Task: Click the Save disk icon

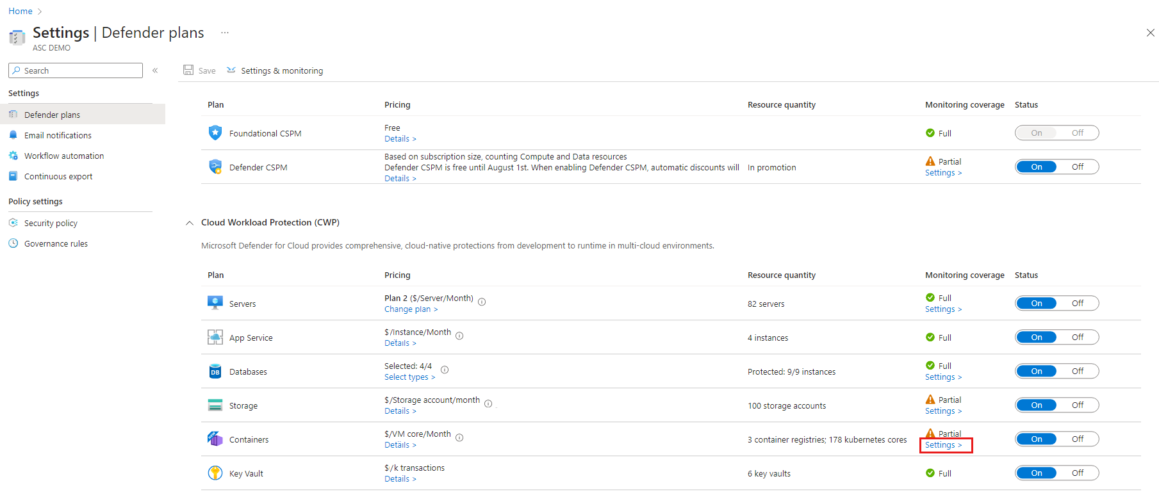Action: click(x=188, y=70)
